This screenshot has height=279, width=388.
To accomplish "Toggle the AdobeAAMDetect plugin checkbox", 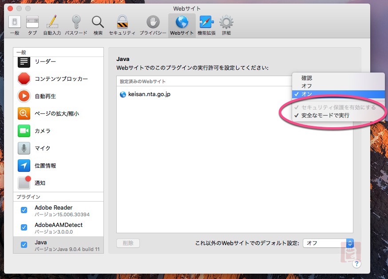I will (x=24, y=227).
